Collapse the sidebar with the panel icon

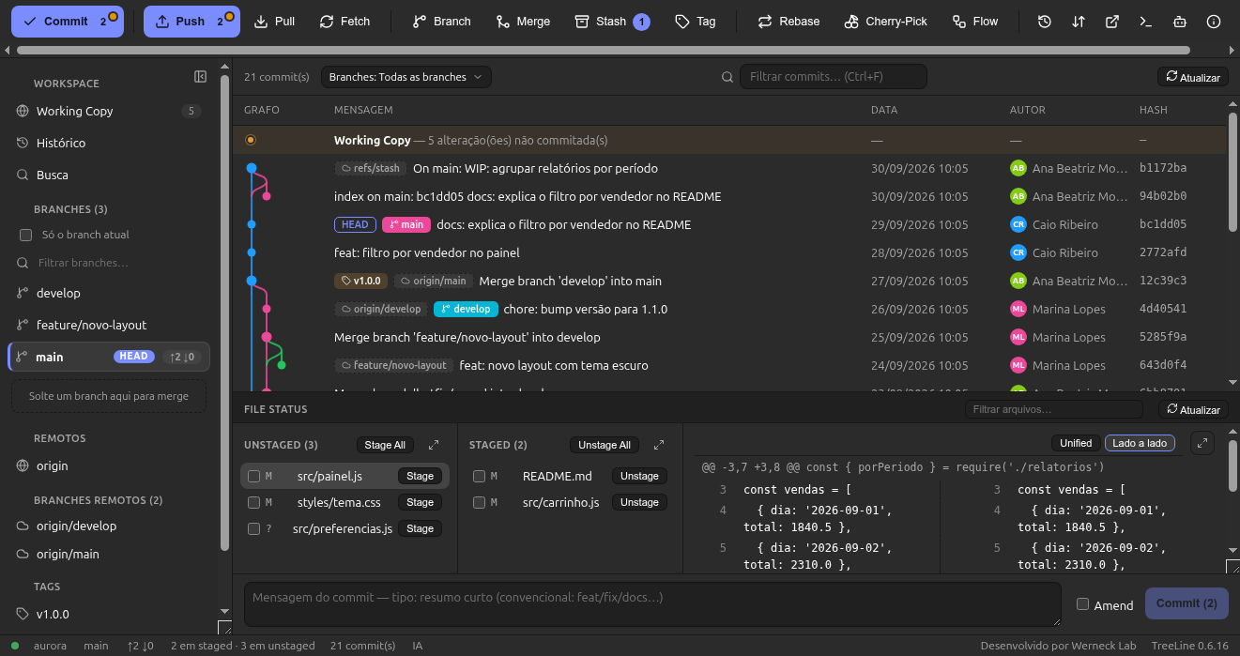(200, 77)
